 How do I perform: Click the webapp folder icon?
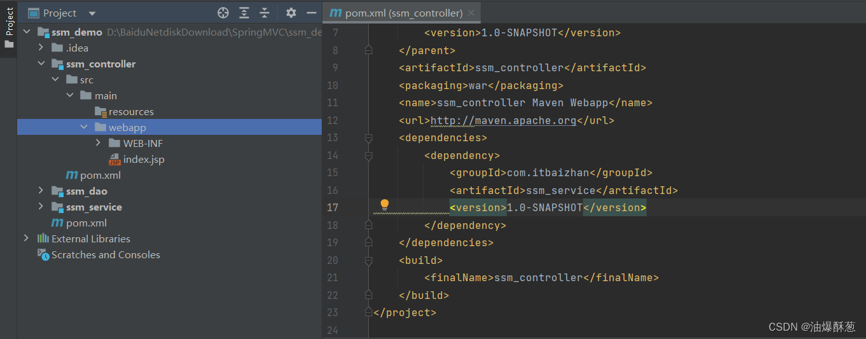tap(100, 127)
